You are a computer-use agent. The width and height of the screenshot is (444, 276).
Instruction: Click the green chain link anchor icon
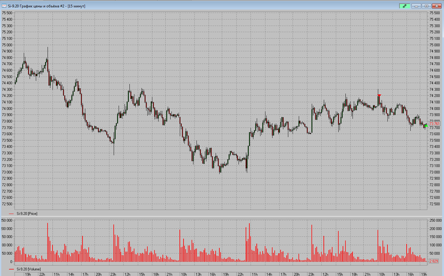405,6
